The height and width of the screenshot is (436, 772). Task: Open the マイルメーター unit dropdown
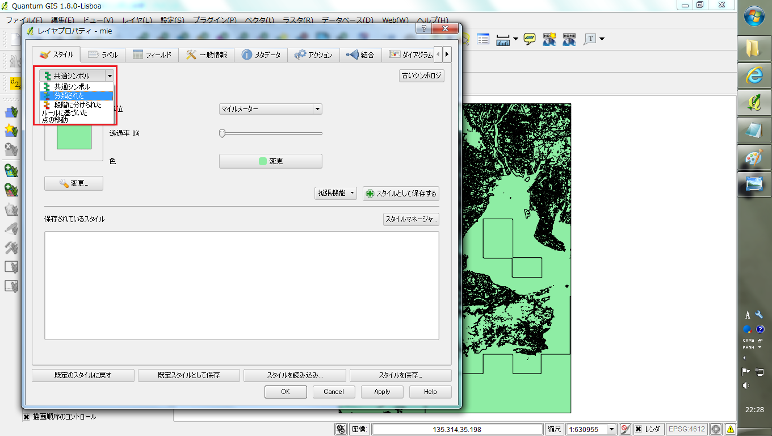[x=270, y=109]
